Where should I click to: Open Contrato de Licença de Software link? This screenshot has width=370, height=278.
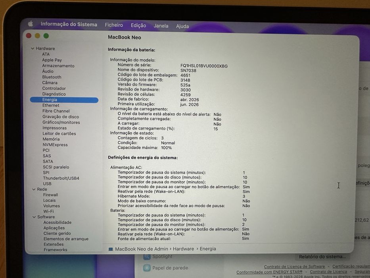point(294,266)
